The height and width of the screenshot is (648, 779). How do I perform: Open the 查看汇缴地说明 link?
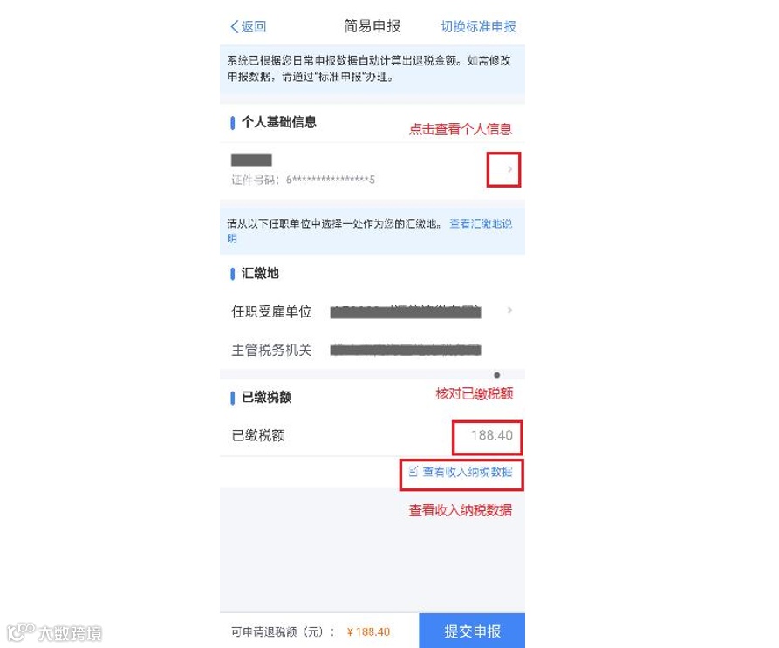point(369,230)
